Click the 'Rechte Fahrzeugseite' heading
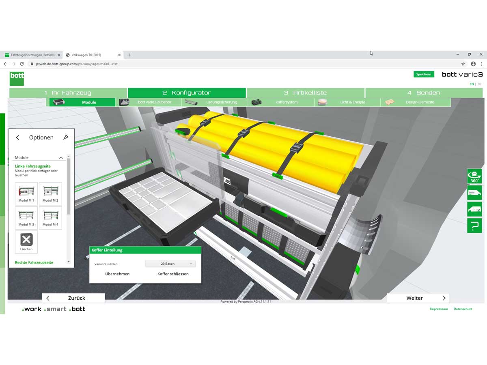487x365 pixels. point(34,263)
